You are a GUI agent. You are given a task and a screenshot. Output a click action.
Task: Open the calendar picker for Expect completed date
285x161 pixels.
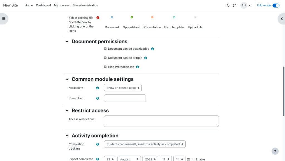tap(188, 159)
